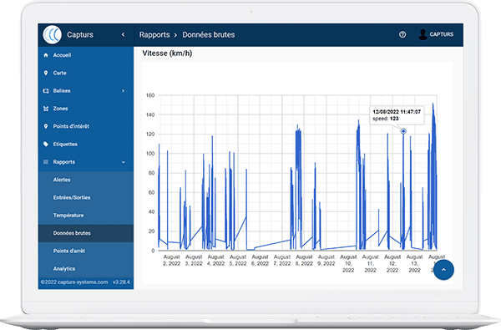The width and height of the screenshot is (501, 330).
Task: Click the August 12, 2022 axis label
Action: (392, 263)
